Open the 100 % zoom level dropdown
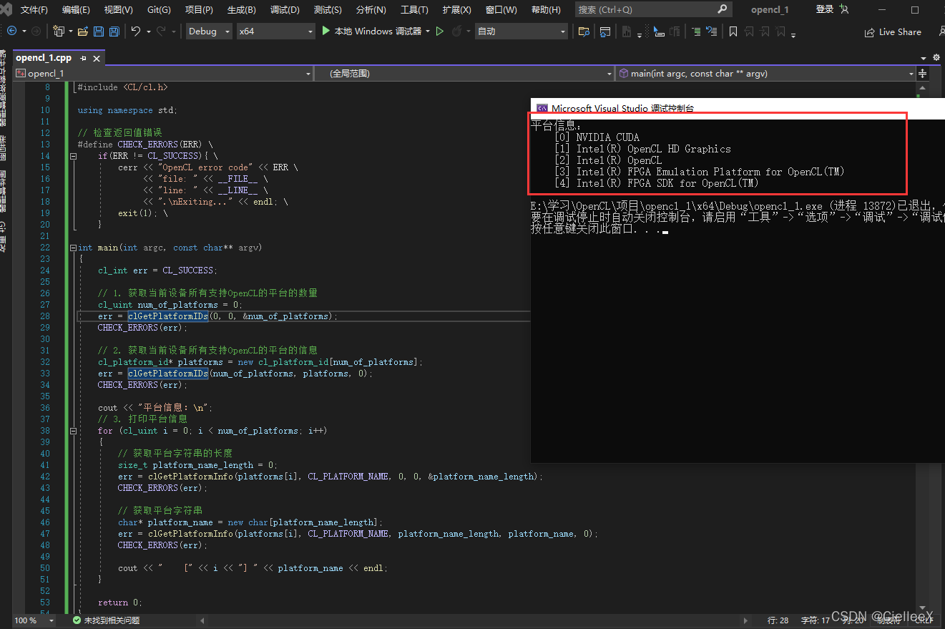This screenshot has width=945, height=629. 35,620
